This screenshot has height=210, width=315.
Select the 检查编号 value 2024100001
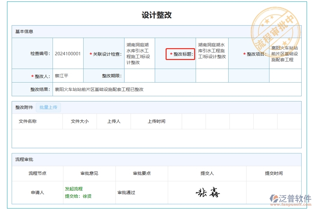[x=66, y=54]
